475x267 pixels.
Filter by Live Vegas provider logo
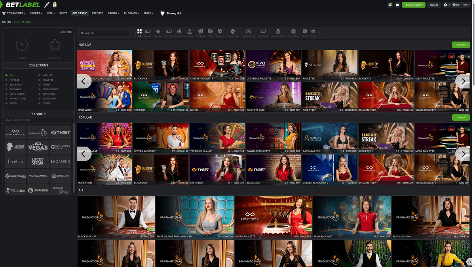38,147
